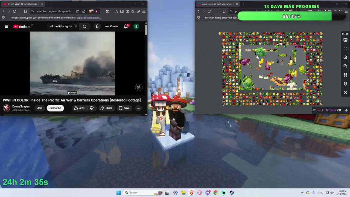
Task: Open Google Chrome from the taskbar
Action: pyautogui.click(x=215, y=193)
